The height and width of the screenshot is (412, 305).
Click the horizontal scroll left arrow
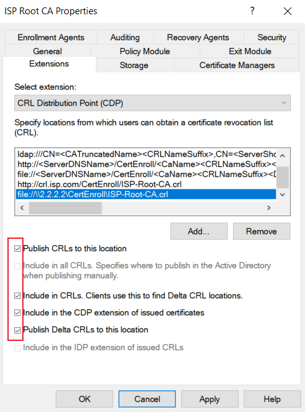(22, 208)
